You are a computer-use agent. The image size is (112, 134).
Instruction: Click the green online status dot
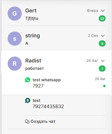coord(104,86)
